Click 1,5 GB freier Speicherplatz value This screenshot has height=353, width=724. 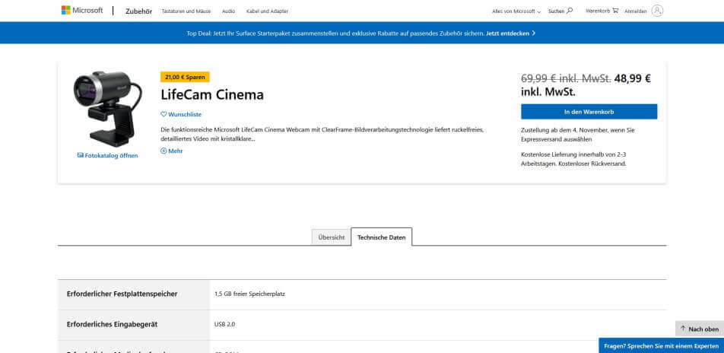tap(249, 294)
